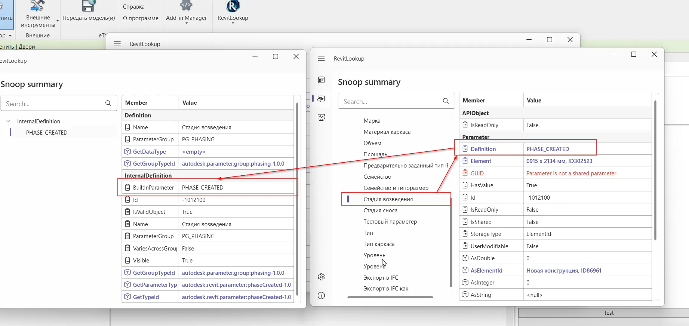Open hamburger menu in right RevitLookup window
The width and height of the screenshot is (689, 326).
tap(321, 58)
